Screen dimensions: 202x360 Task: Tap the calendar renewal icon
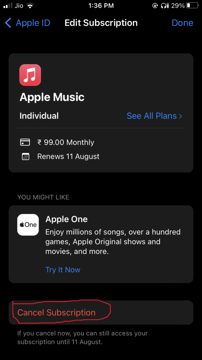[25, 157]
